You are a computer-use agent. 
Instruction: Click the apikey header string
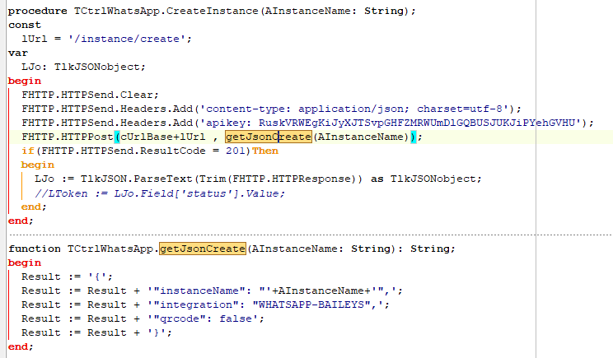391,123
